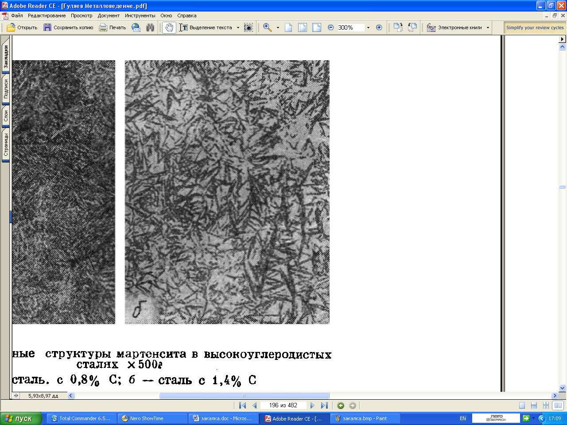
Task: Click the horizontal scrollbar thumb
Action: pyautogui.click(x=244, y=395)
